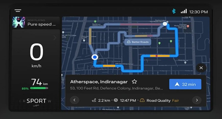The image size is (222, 119).
Task: Tap the blue current location marker
Action: pyautogui.click(x=95, y=57)
